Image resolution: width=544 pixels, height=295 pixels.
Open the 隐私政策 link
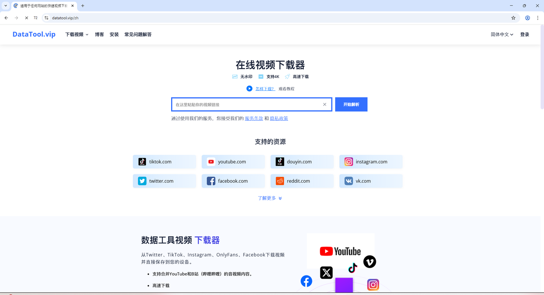tap(279, 118)
